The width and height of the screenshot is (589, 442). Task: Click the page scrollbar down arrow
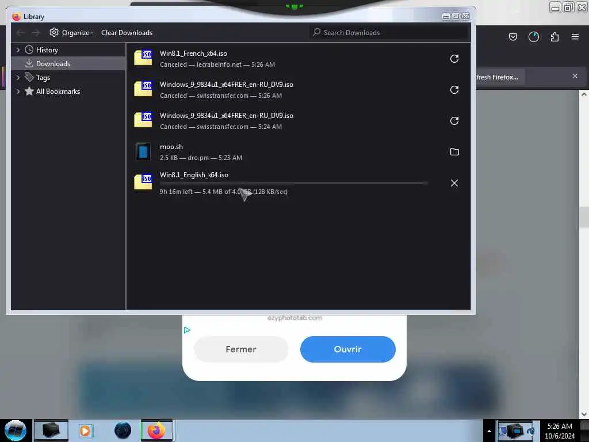(x=584, y=414)
